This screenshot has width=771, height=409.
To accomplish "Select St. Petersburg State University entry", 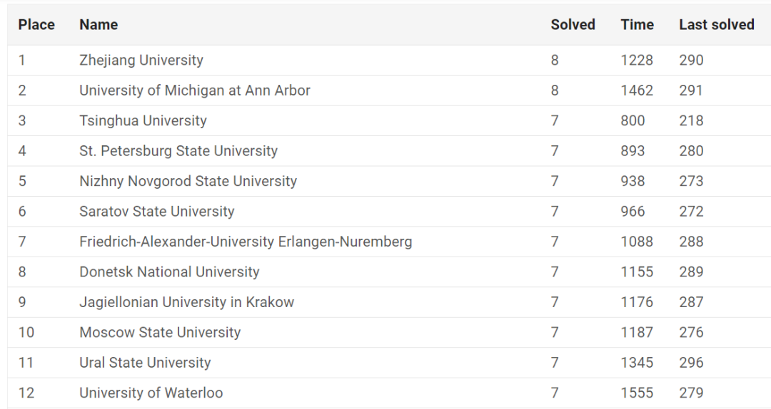I will pyautogui.click(x=178, y=151).
